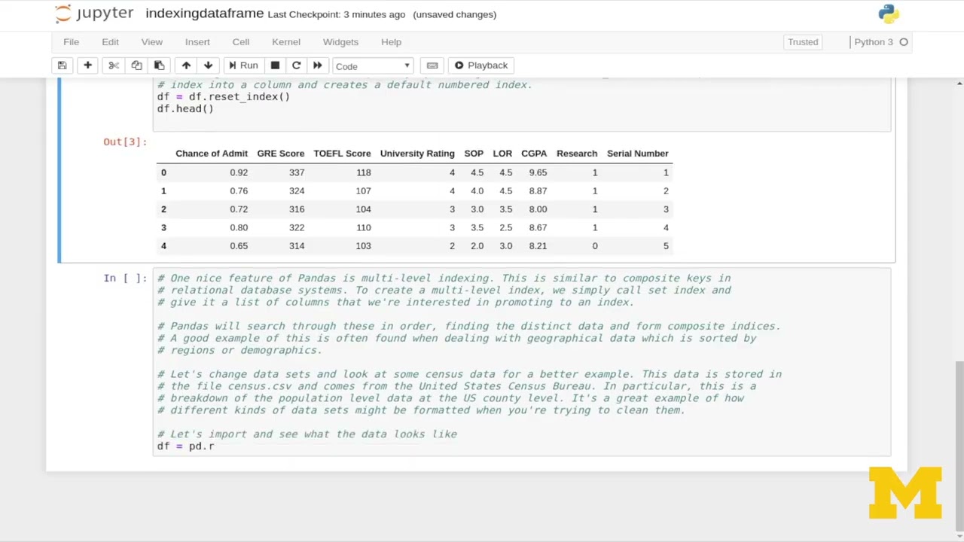964x542 pixels.
Task: Click the Python logo icon
Action: click(x=888, y=14)
